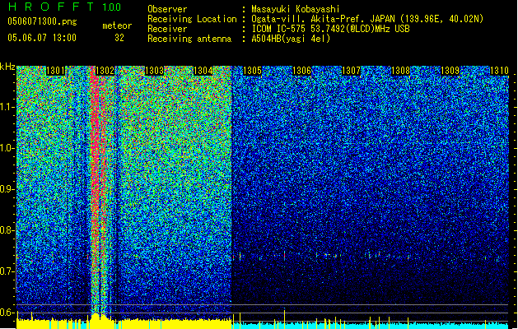Click the 1308 time marker
The height and width of the screenshot is (329, 518).
pyautogui.click(x=400, y=71)
